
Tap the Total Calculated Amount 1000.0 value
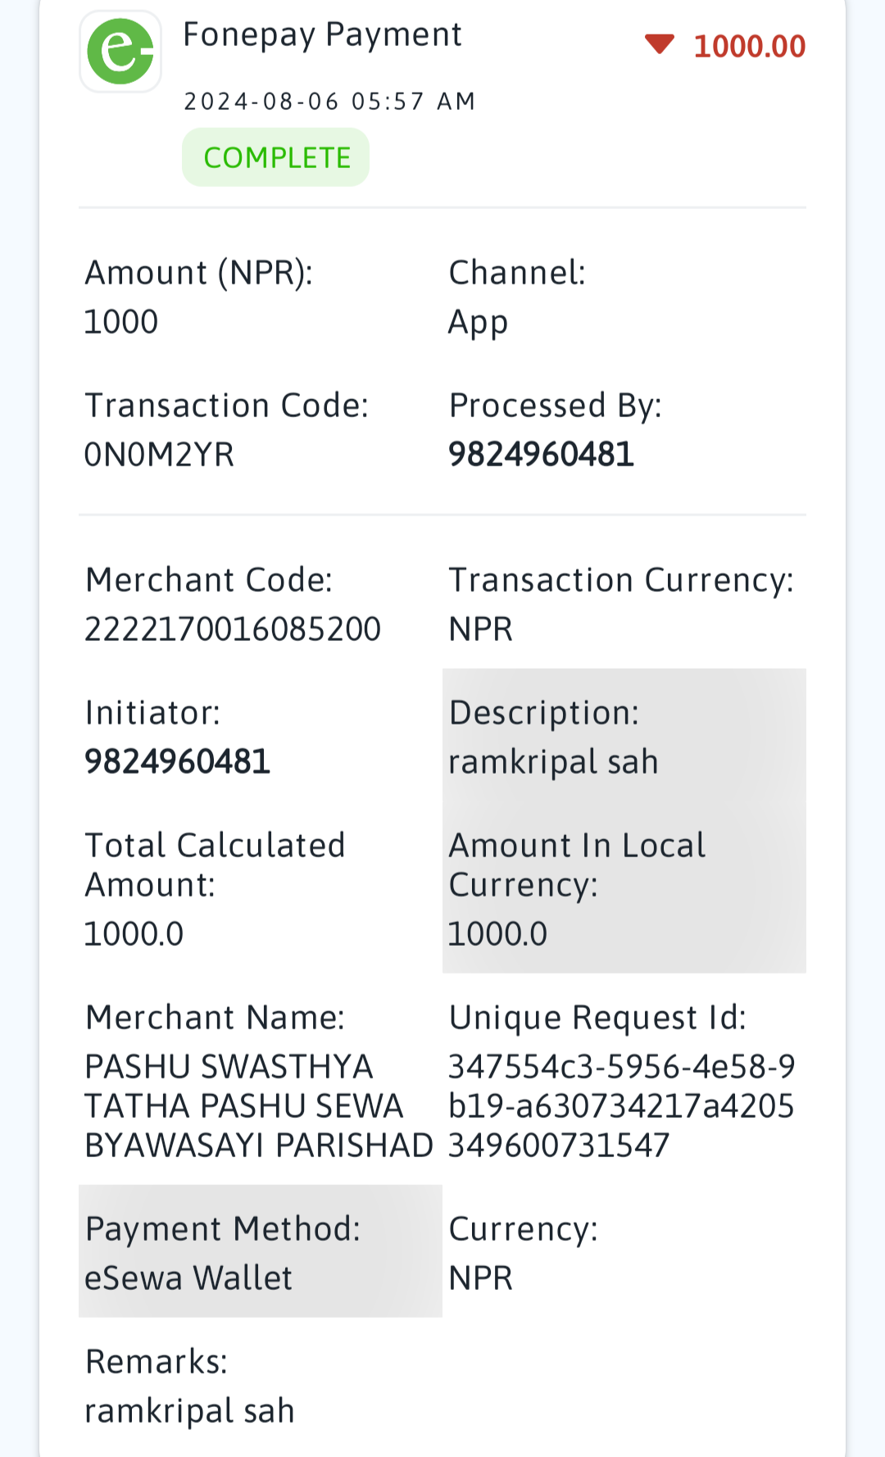click(x=134, y=934)
